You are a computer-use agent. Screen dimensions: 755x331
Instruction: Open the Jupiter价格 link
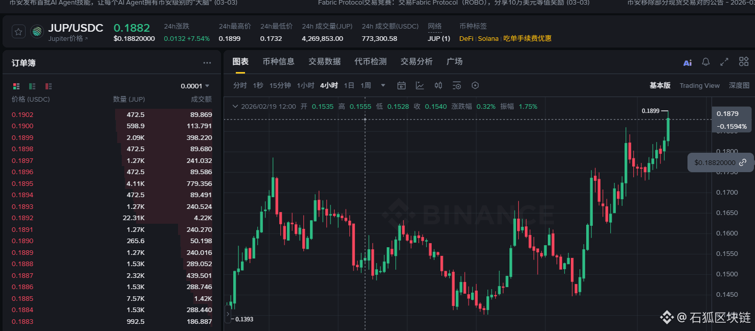pos(68,39)
